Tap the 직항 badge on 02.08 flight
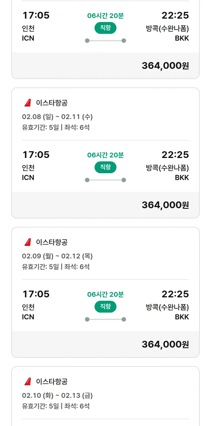Image resolution: width=211 pixels, height=426 pixels. [x=105, y=167]
